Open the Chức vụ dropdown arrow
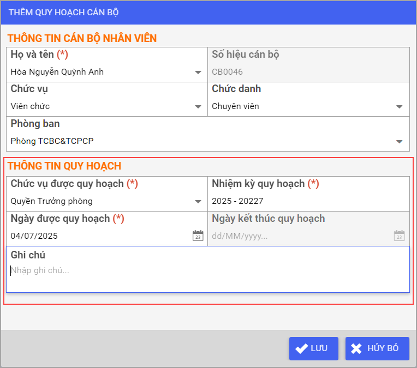Screen dimensions: 417x368 198,107
